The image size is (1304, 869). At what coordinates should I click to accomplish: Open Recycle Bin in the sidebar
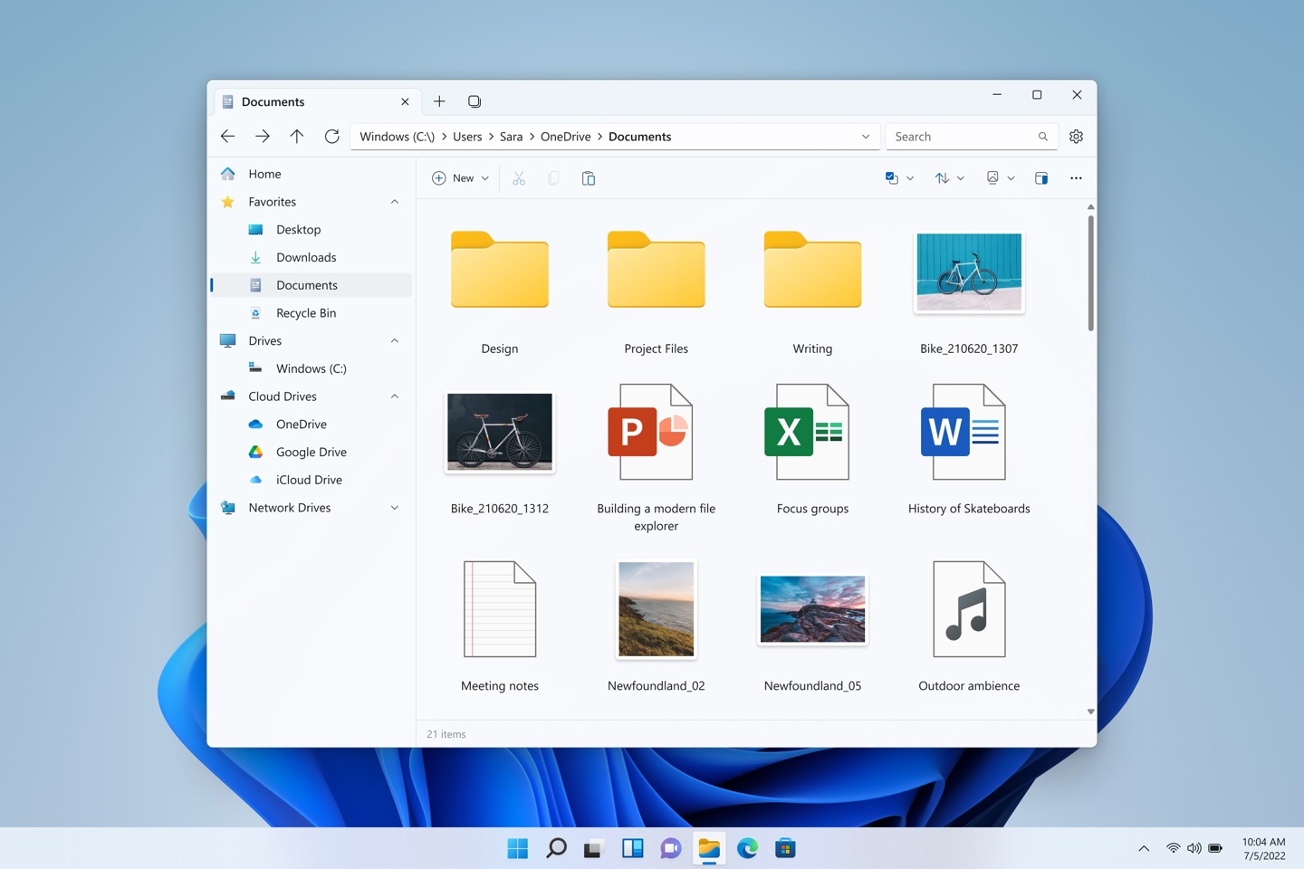click(312, 313)
